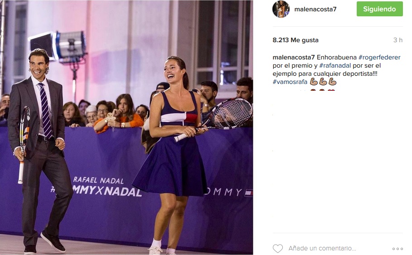Click the heart like icon
Viewport: 412px width, 255px height.
coord(277,249)
